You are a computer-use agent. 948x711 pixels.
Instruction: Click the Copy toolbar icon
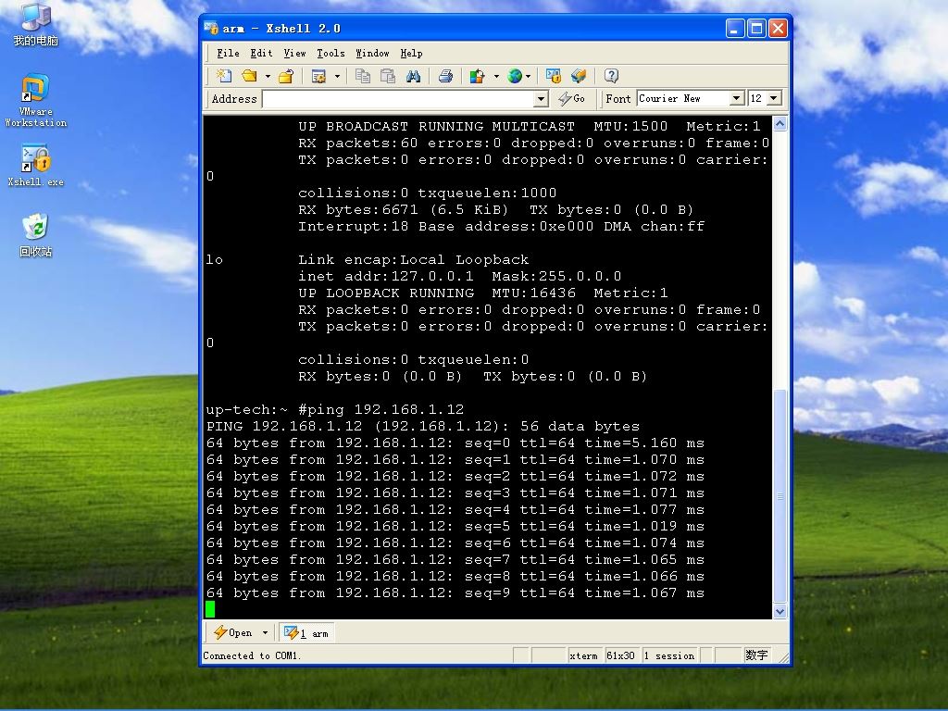point(363,76)
